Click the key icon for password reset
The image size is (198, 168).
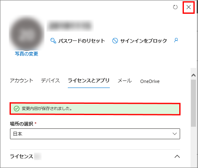coord(53,41)
